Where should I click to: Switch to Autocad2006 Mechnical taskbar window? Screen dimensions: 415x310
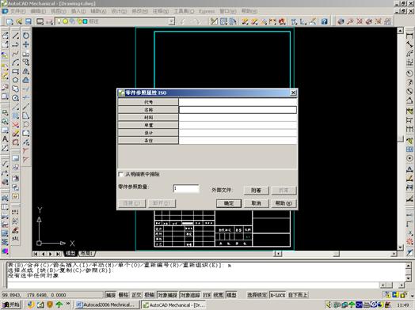pyautogui.click(x=107, y=304)
